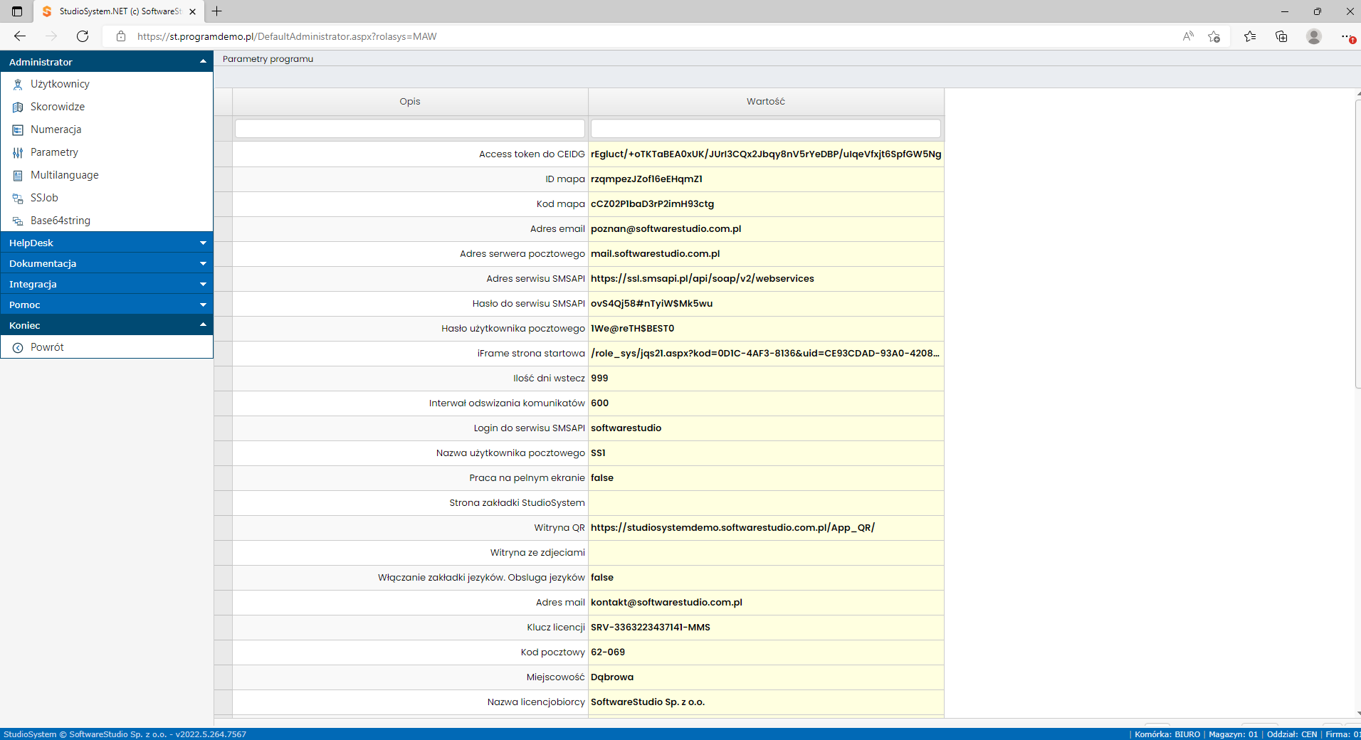Click the vertical scrollbar of the grid
Screen dimensions: 1361x740
point(1358,245)
